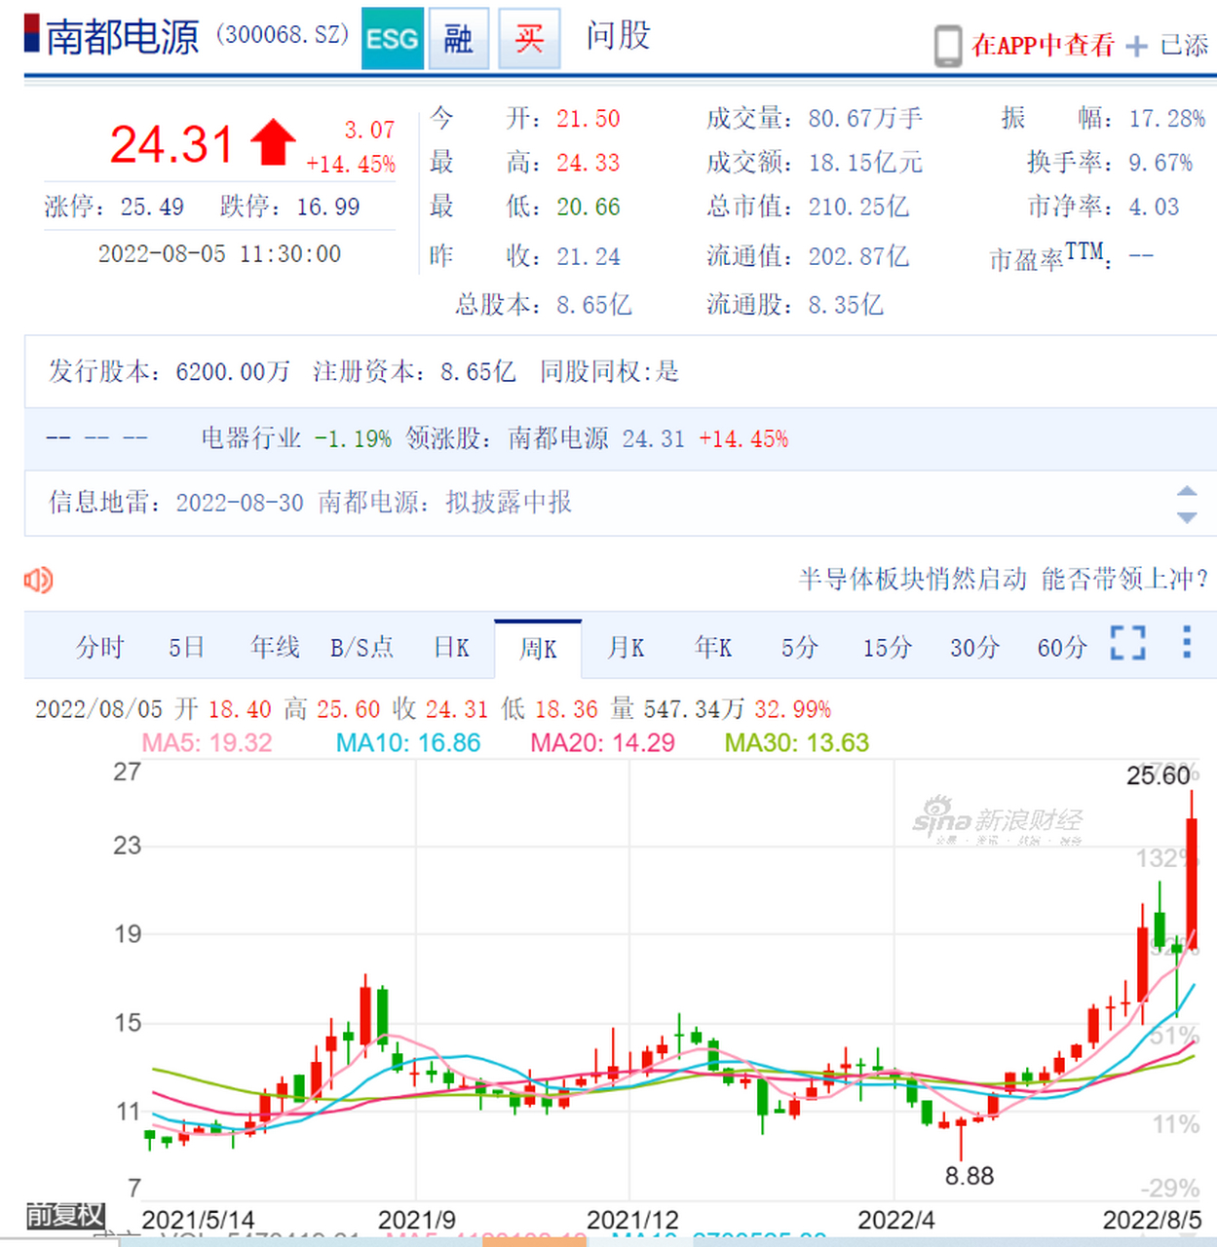Show previous info item with up arrow
The image size is (1217, 1247).
pos(1187,491)
